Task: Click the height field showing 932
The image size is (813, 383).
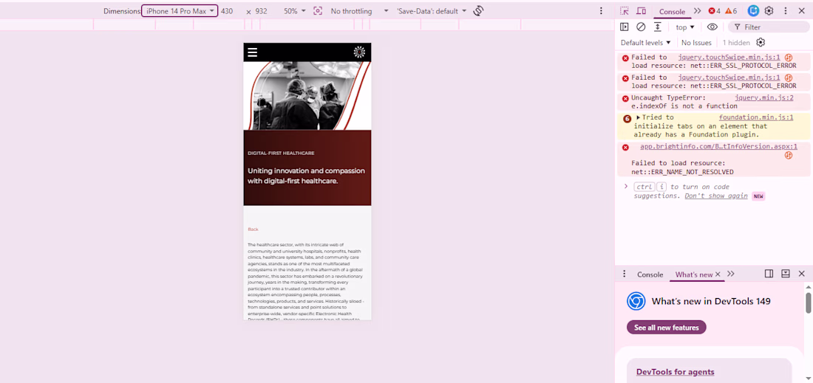Action: [262, 11]
